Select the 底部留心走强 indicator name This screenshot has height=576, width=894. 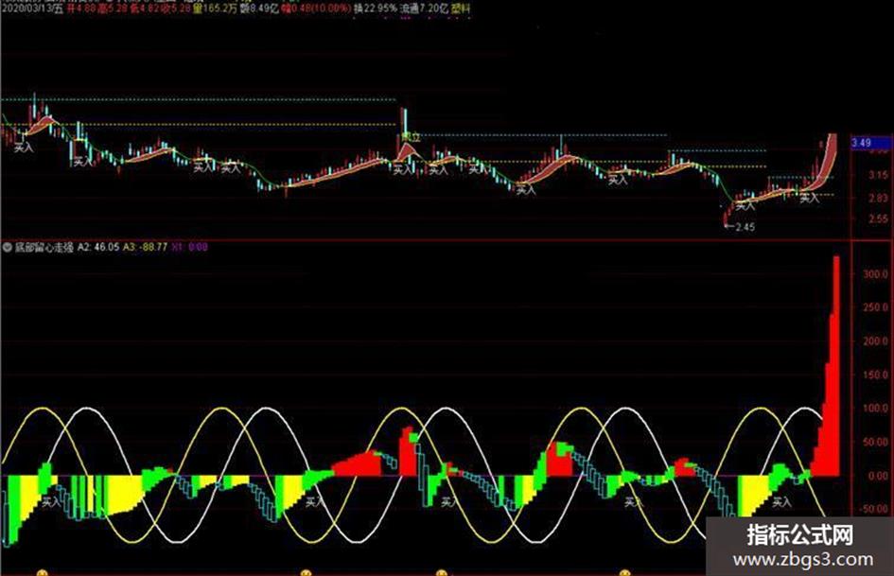[44, 248]
